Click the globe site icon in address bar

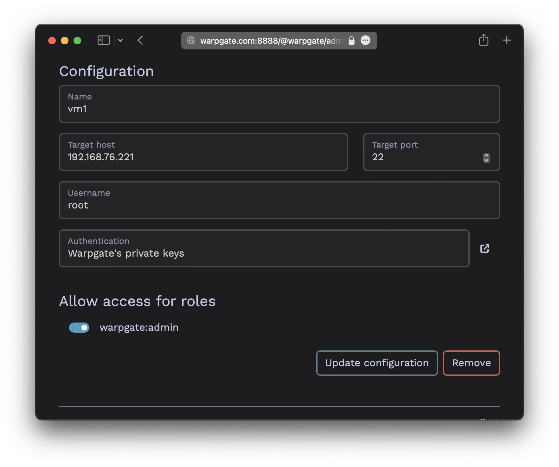[191, 40]
